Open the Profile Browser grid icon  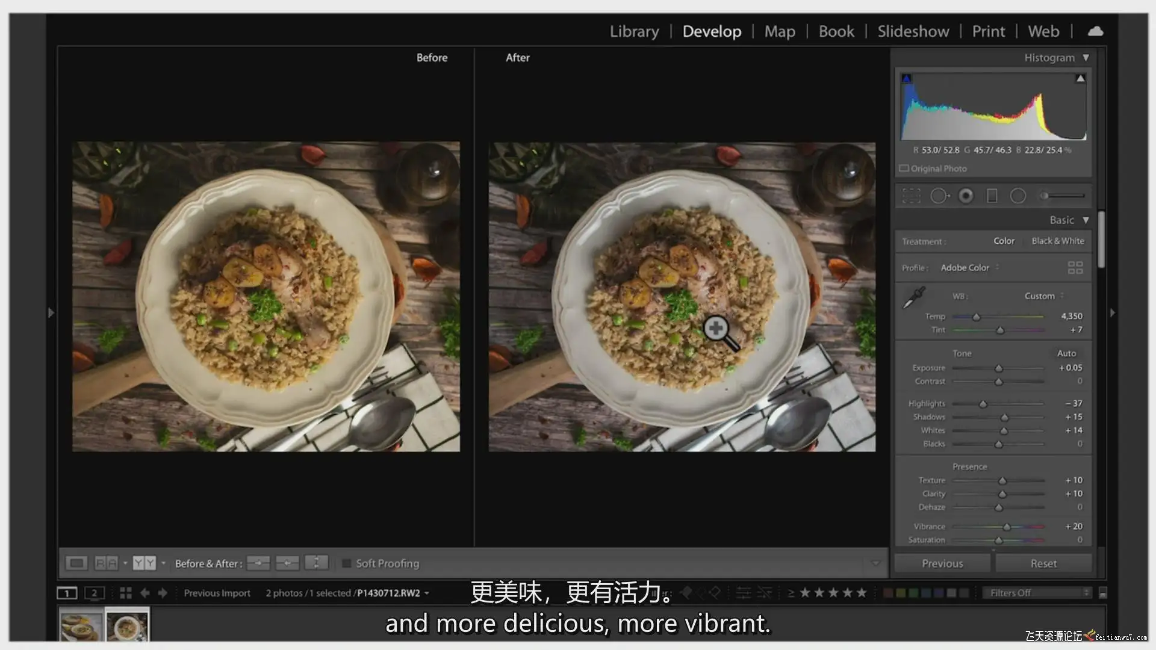click(1075, 267)
